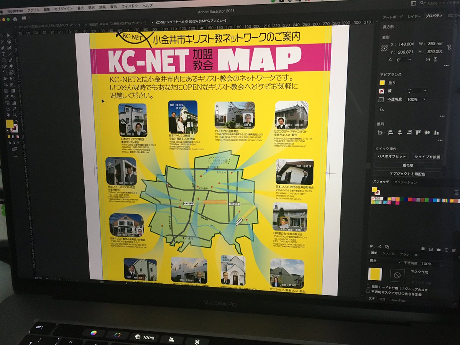The image size is (460, 345).
Task: Click the Flip Vertical icon in Transform
Action: (435, 59)
